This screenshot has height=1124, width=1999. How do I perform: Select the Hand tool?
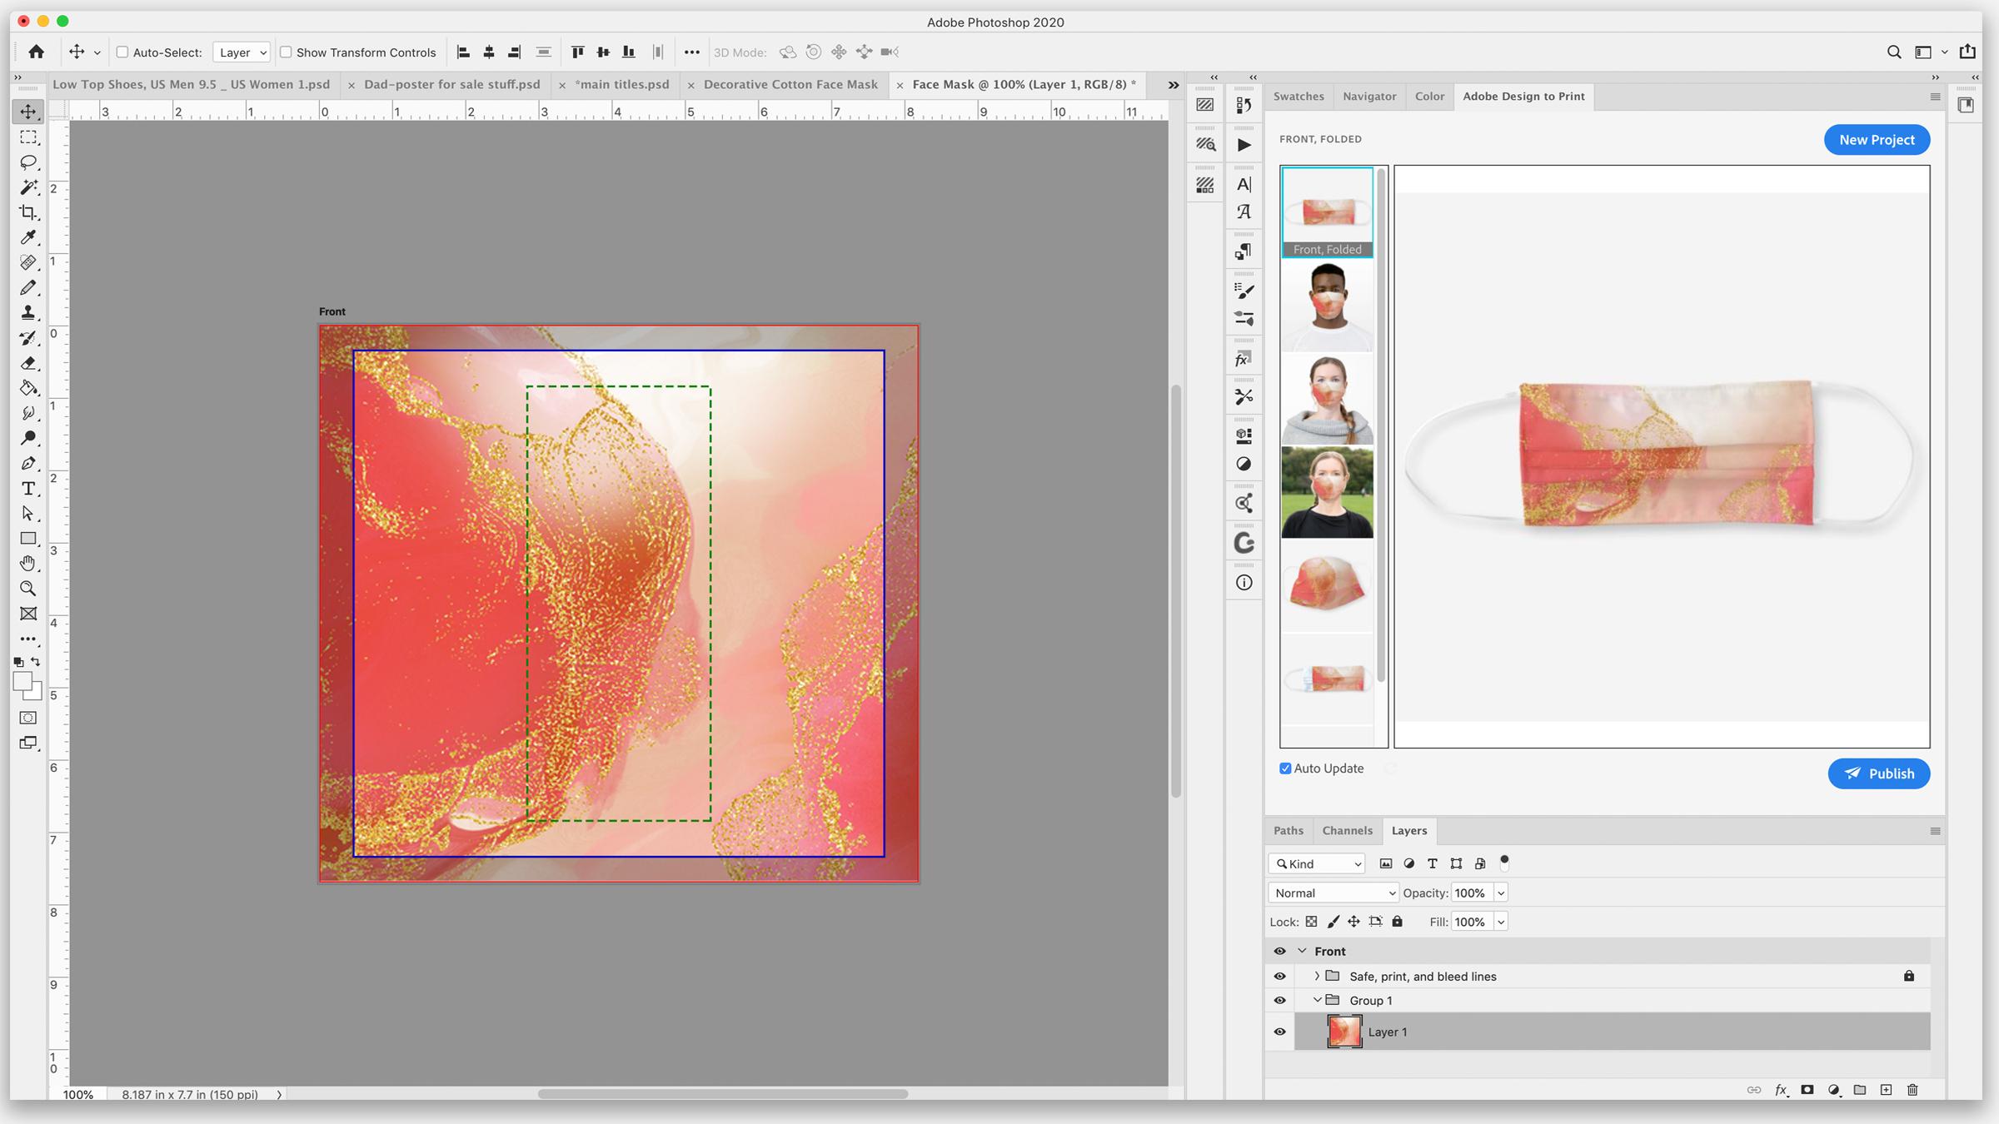tap(28, 564)
